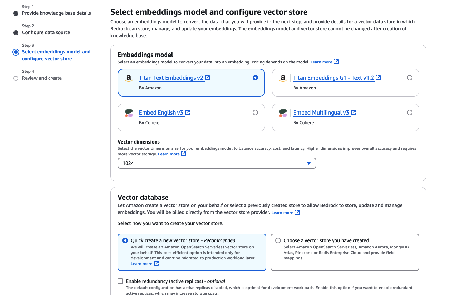Choose a vector store you have created

pos(278,240)
